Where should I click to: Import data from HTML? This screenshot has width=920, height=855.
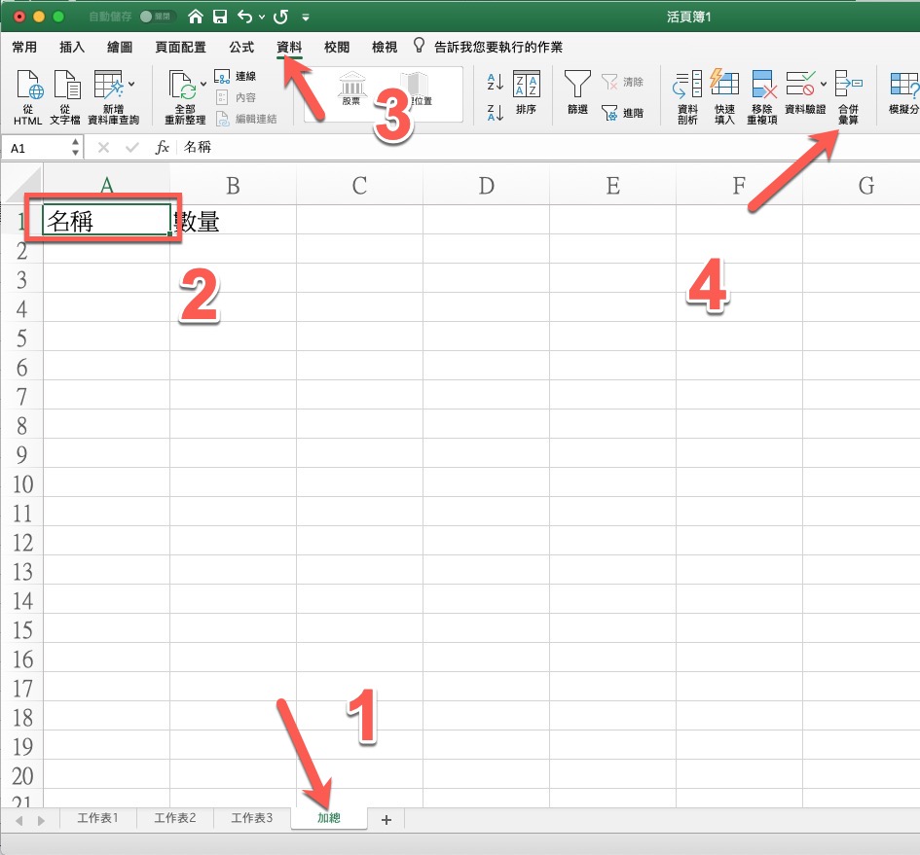28,97
